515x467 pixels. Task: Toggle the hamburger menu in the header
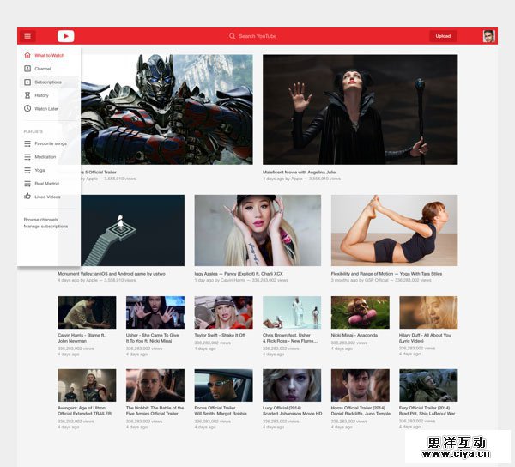click(x=27, y=36)
